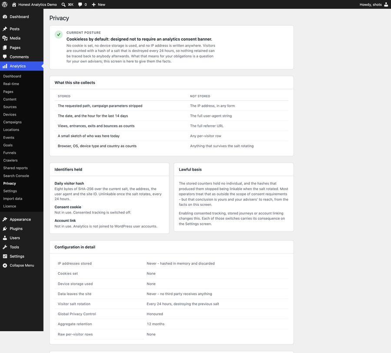This screenshot has width=391, height=353.
Task: Open Search Console in the Analytics submenu
Action: pyautogui.click(x=16, y=176)
